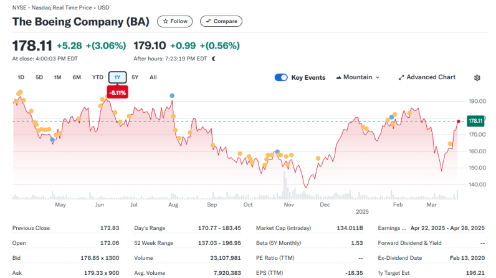Click the Bid value 178.85 x 1300
This screenshot has width=496, height=278.
tap(100, 258)
